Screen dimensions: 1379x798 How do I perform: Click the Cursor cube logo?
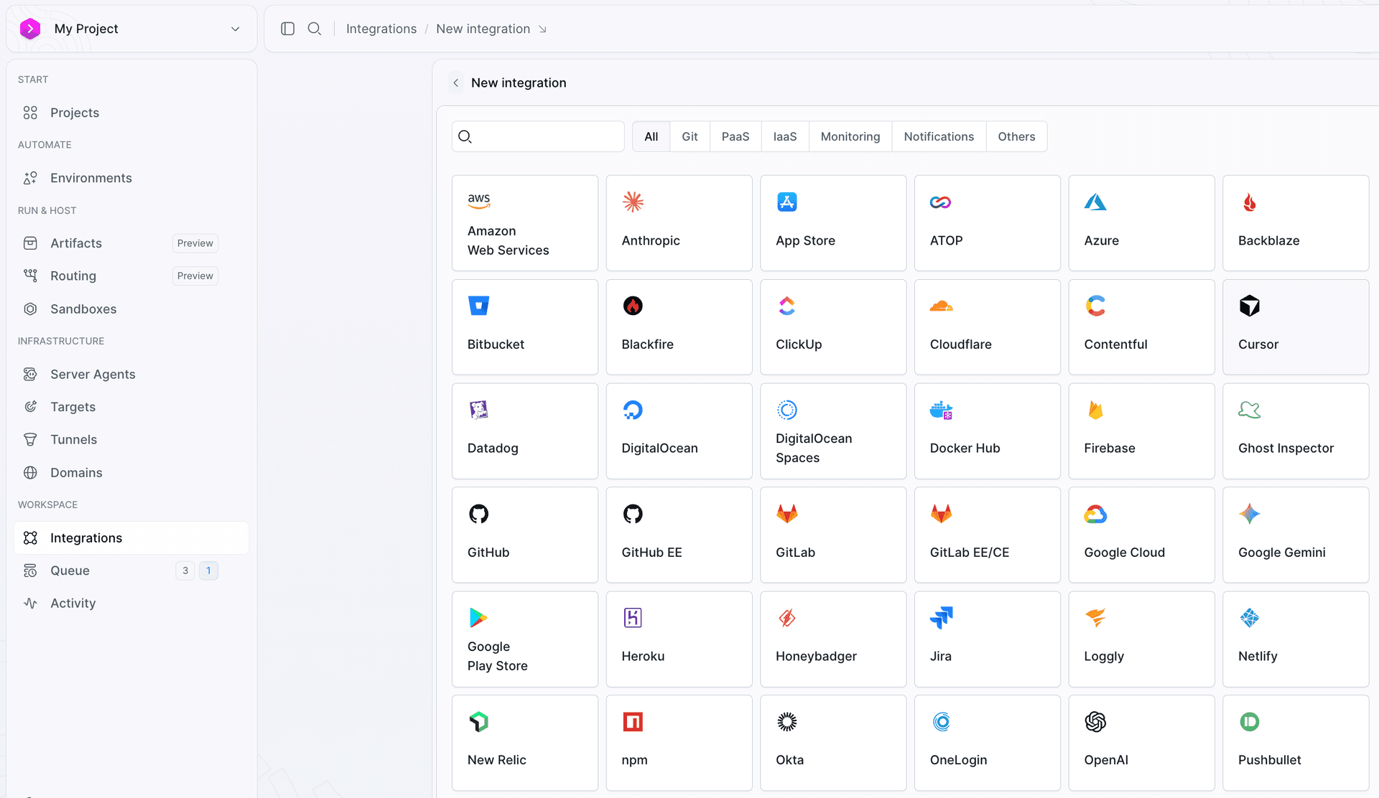click(1250, 306)
